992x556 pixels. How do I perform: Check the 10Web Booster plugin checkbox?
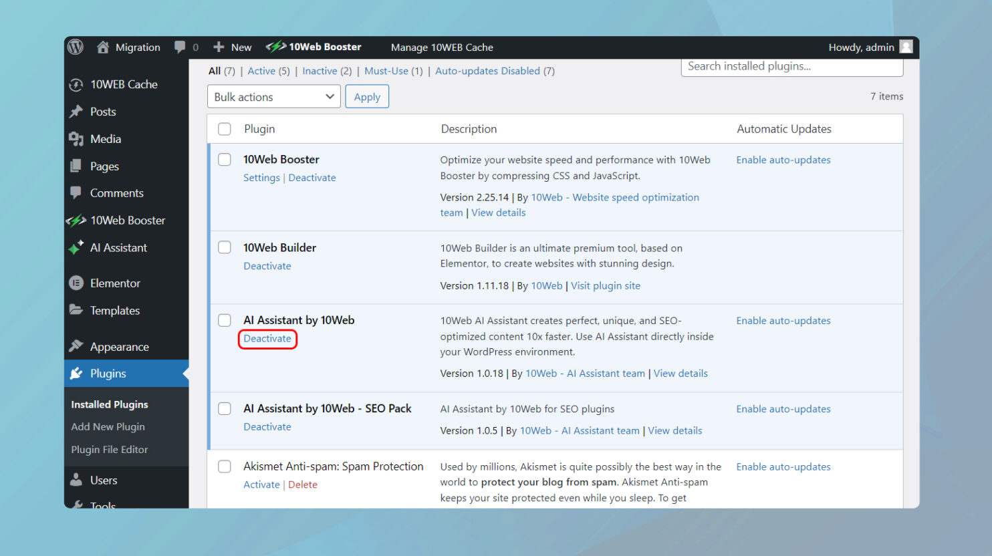coord(225,160)
